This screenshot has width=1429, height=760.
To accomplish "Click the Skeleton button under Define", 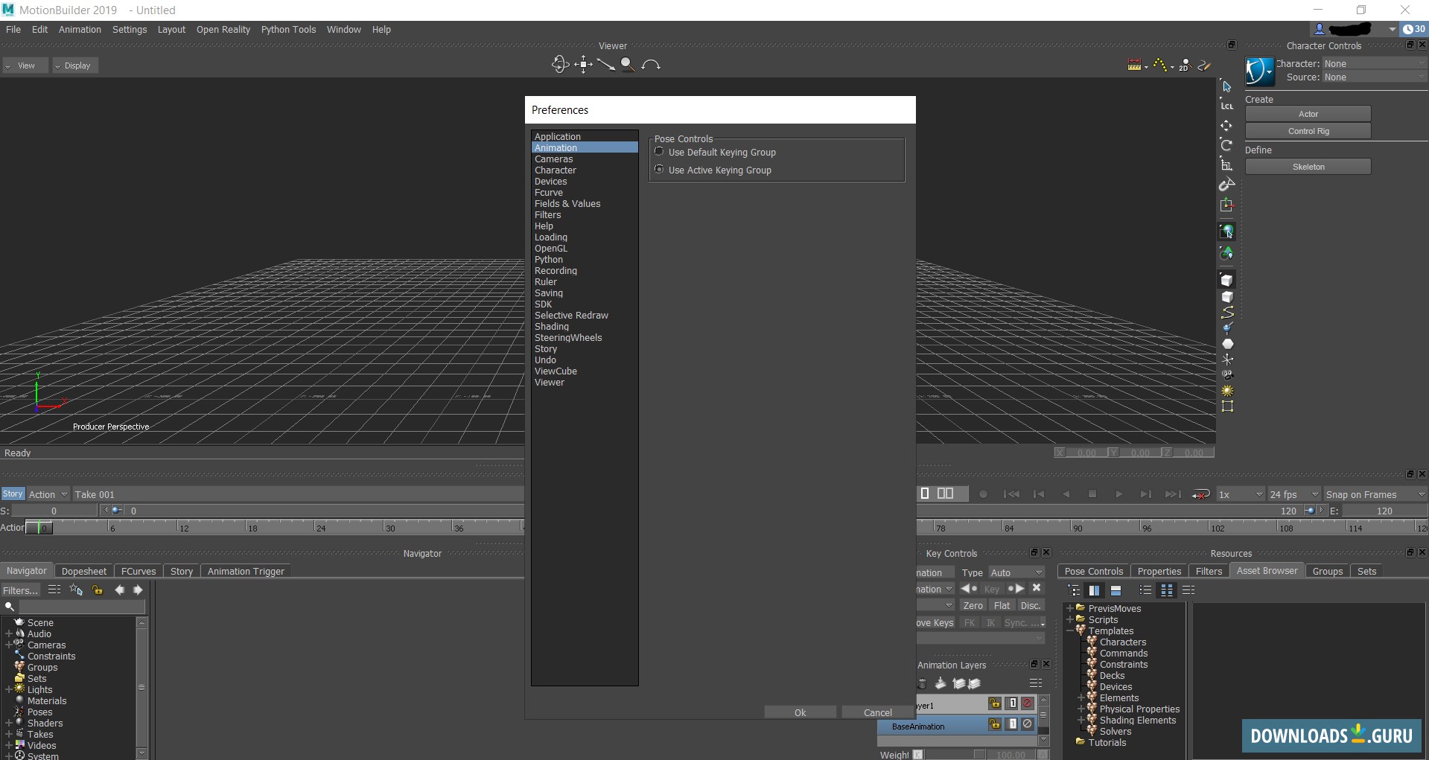I will (1308, 167).
